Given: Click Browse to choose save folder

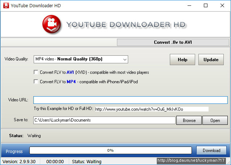Looking at the screenshot, I should coord(189,120).
